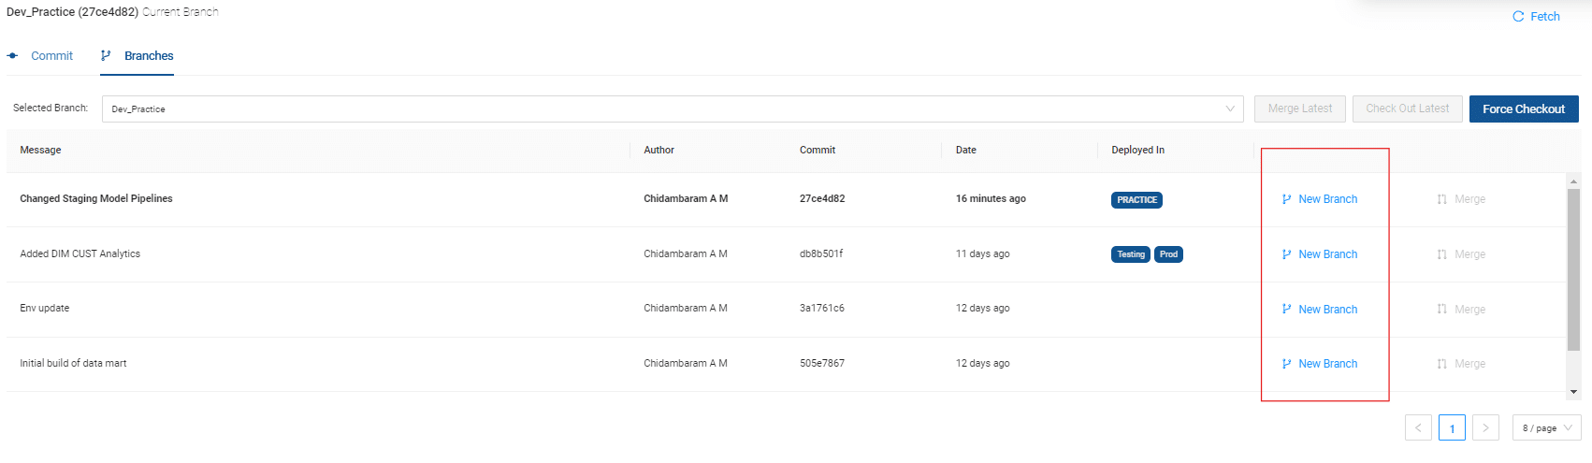Click the Merge Latest button
The image size is (1592, 463).
pyautogui.click(x=1300, y=109)
